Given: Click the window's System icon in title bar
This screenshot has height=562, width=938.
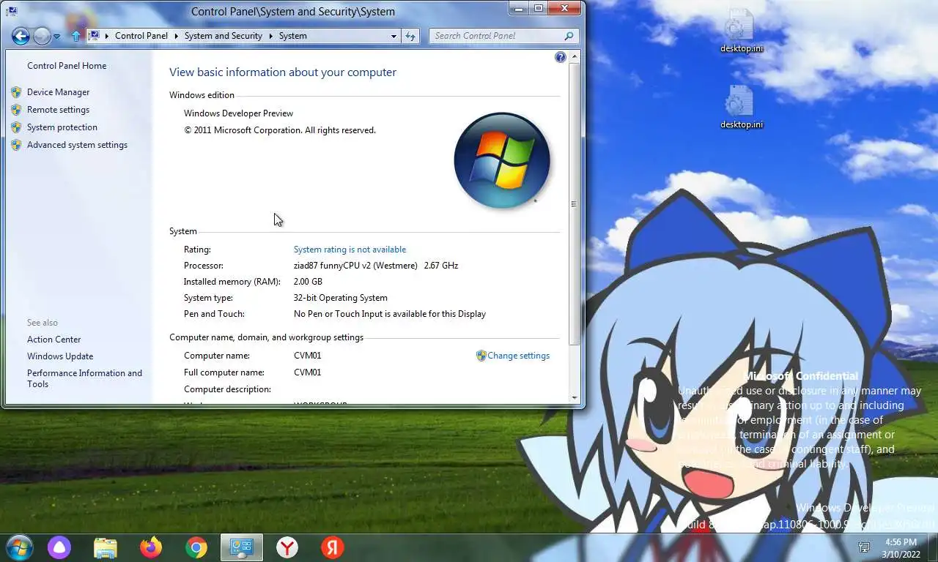Looking at the screenshot, I should coord(12,10).
